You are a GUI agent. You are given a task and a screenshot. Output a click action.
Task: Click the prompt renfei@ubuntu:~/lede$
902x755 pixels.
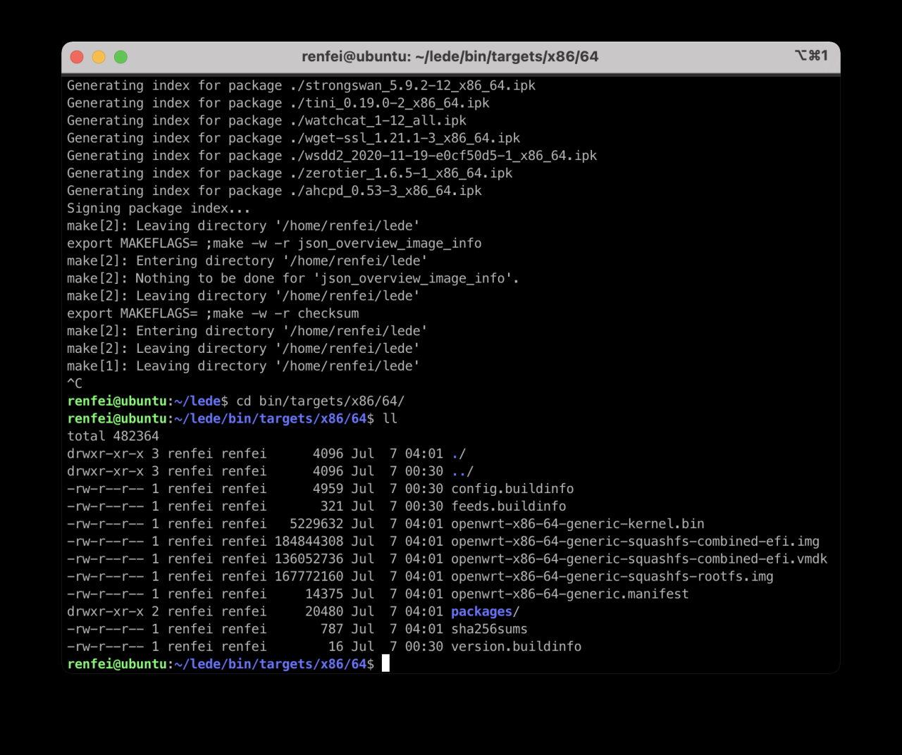pos(147,401)
